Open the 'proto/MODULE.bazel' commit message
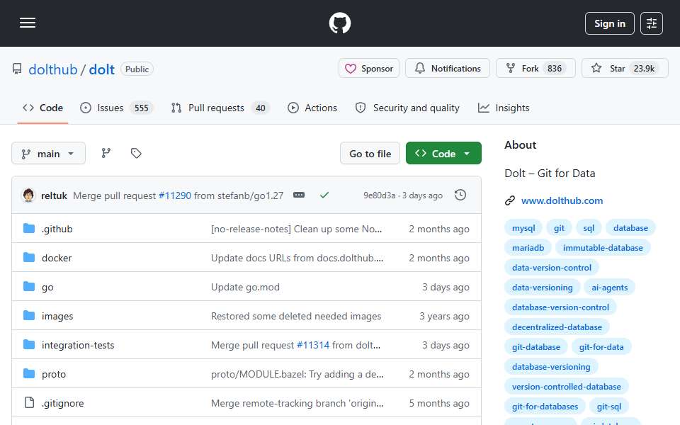Screen dimensions: 680x425 point(297,374)
